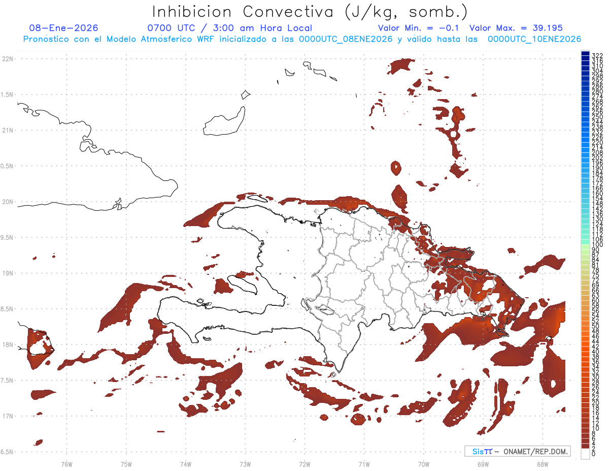Click the "75W" longitude label
609x471 pixels.
coord(126,464)
